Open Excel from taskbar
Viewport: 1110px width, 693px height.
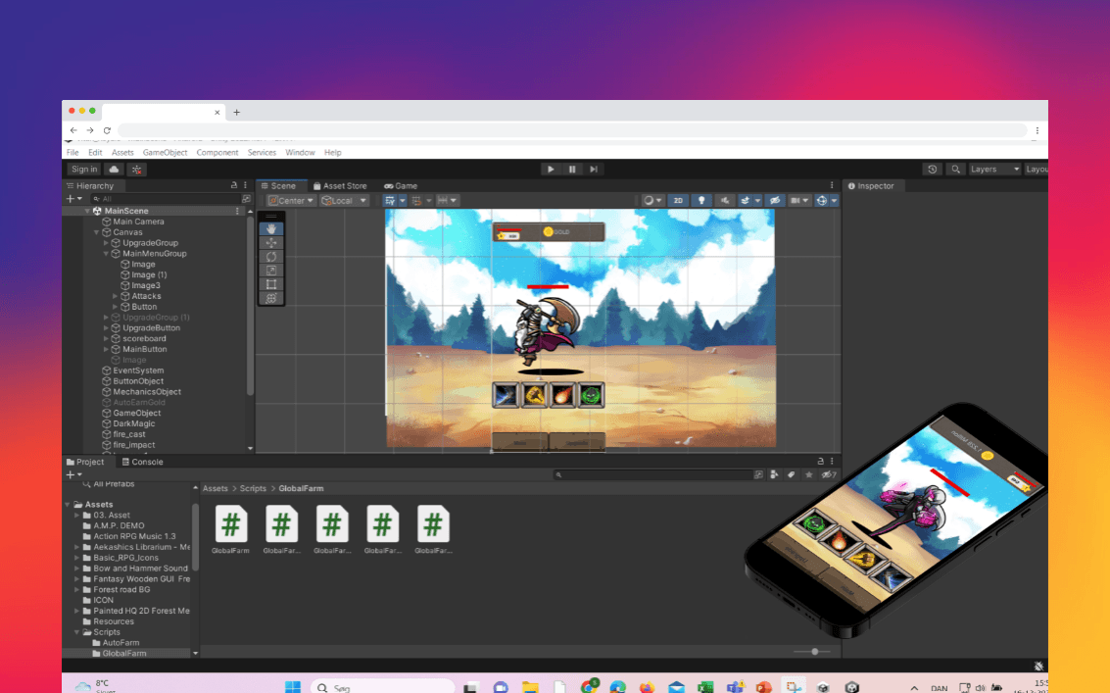click(x=705, y=686)
